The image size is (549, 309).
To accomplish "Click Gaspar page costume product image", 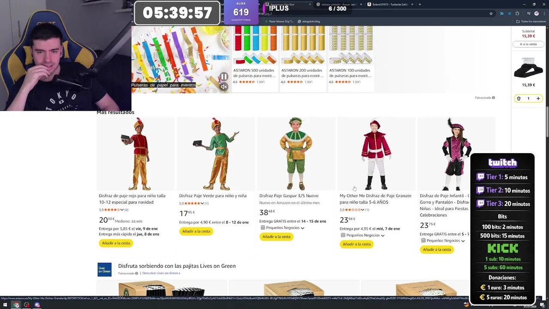I will 296,154.
